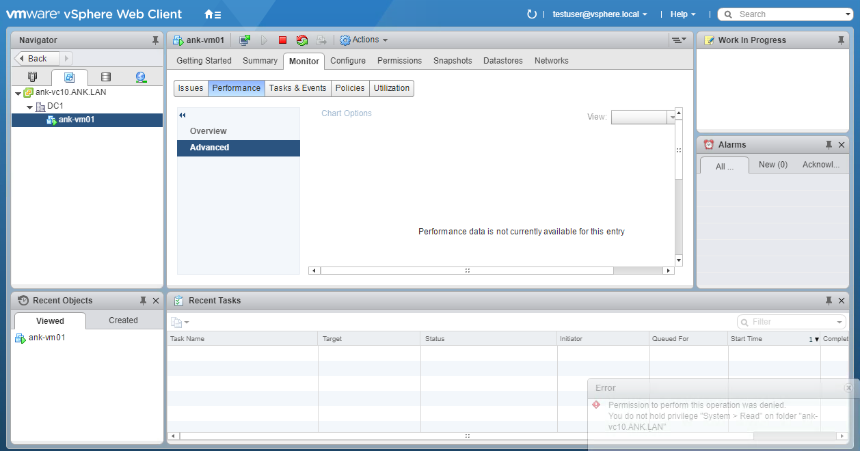Viewport: 860px width, 451px height.
Task: Open the Help dropdown menu
Action: pos(683,14)
